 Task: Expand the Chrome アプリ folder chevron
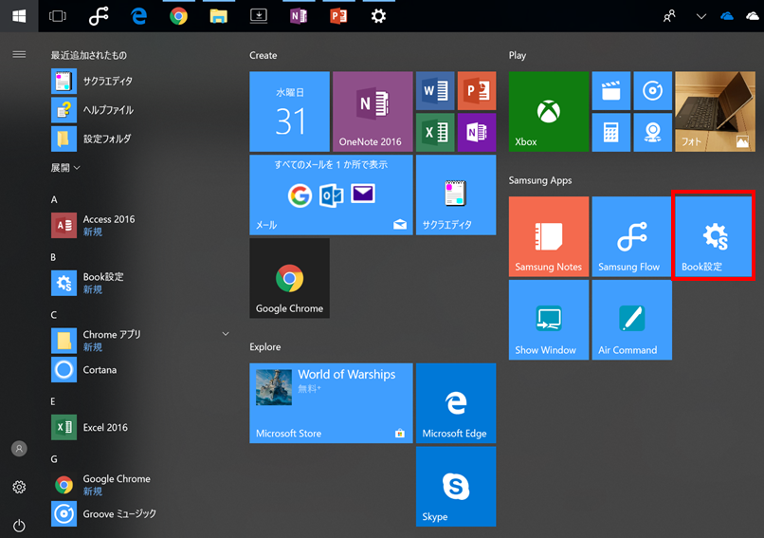pyautogui.click(x=226, y=334)
